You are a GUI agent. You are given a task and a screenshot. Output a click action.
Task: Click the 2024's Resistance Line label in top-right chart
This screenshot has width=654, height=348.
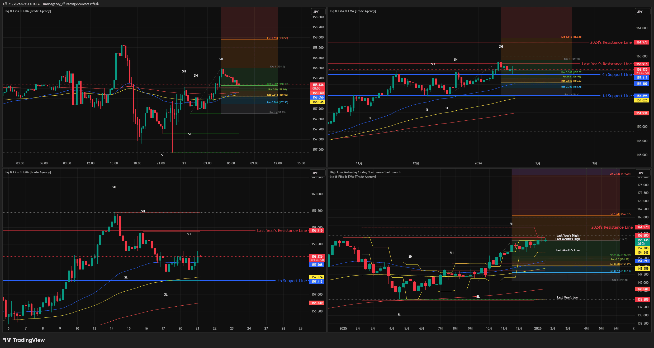click(x=611, y=42)
